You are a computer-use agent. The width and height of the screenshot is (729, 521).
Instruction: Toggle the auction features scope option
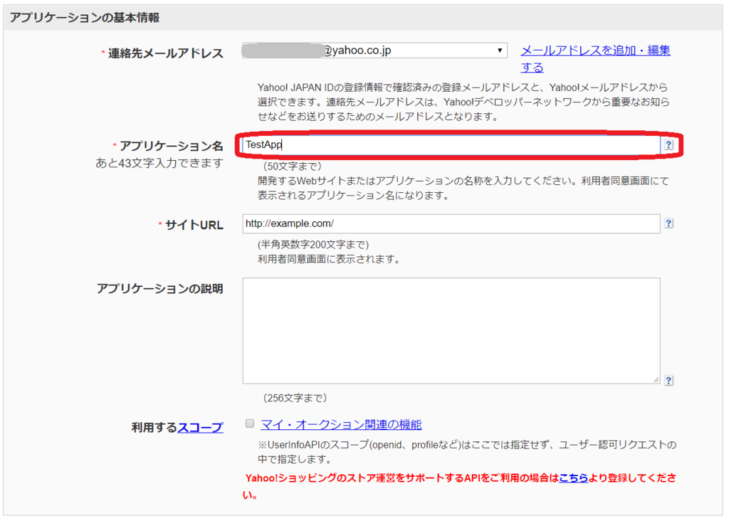249,423
